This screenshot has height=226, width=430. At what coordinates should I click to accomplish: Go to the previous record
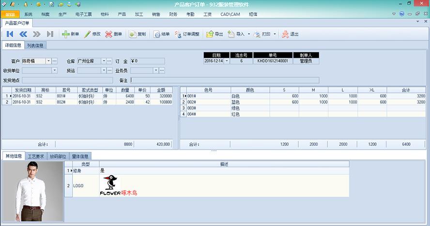[x=23, y=34]
